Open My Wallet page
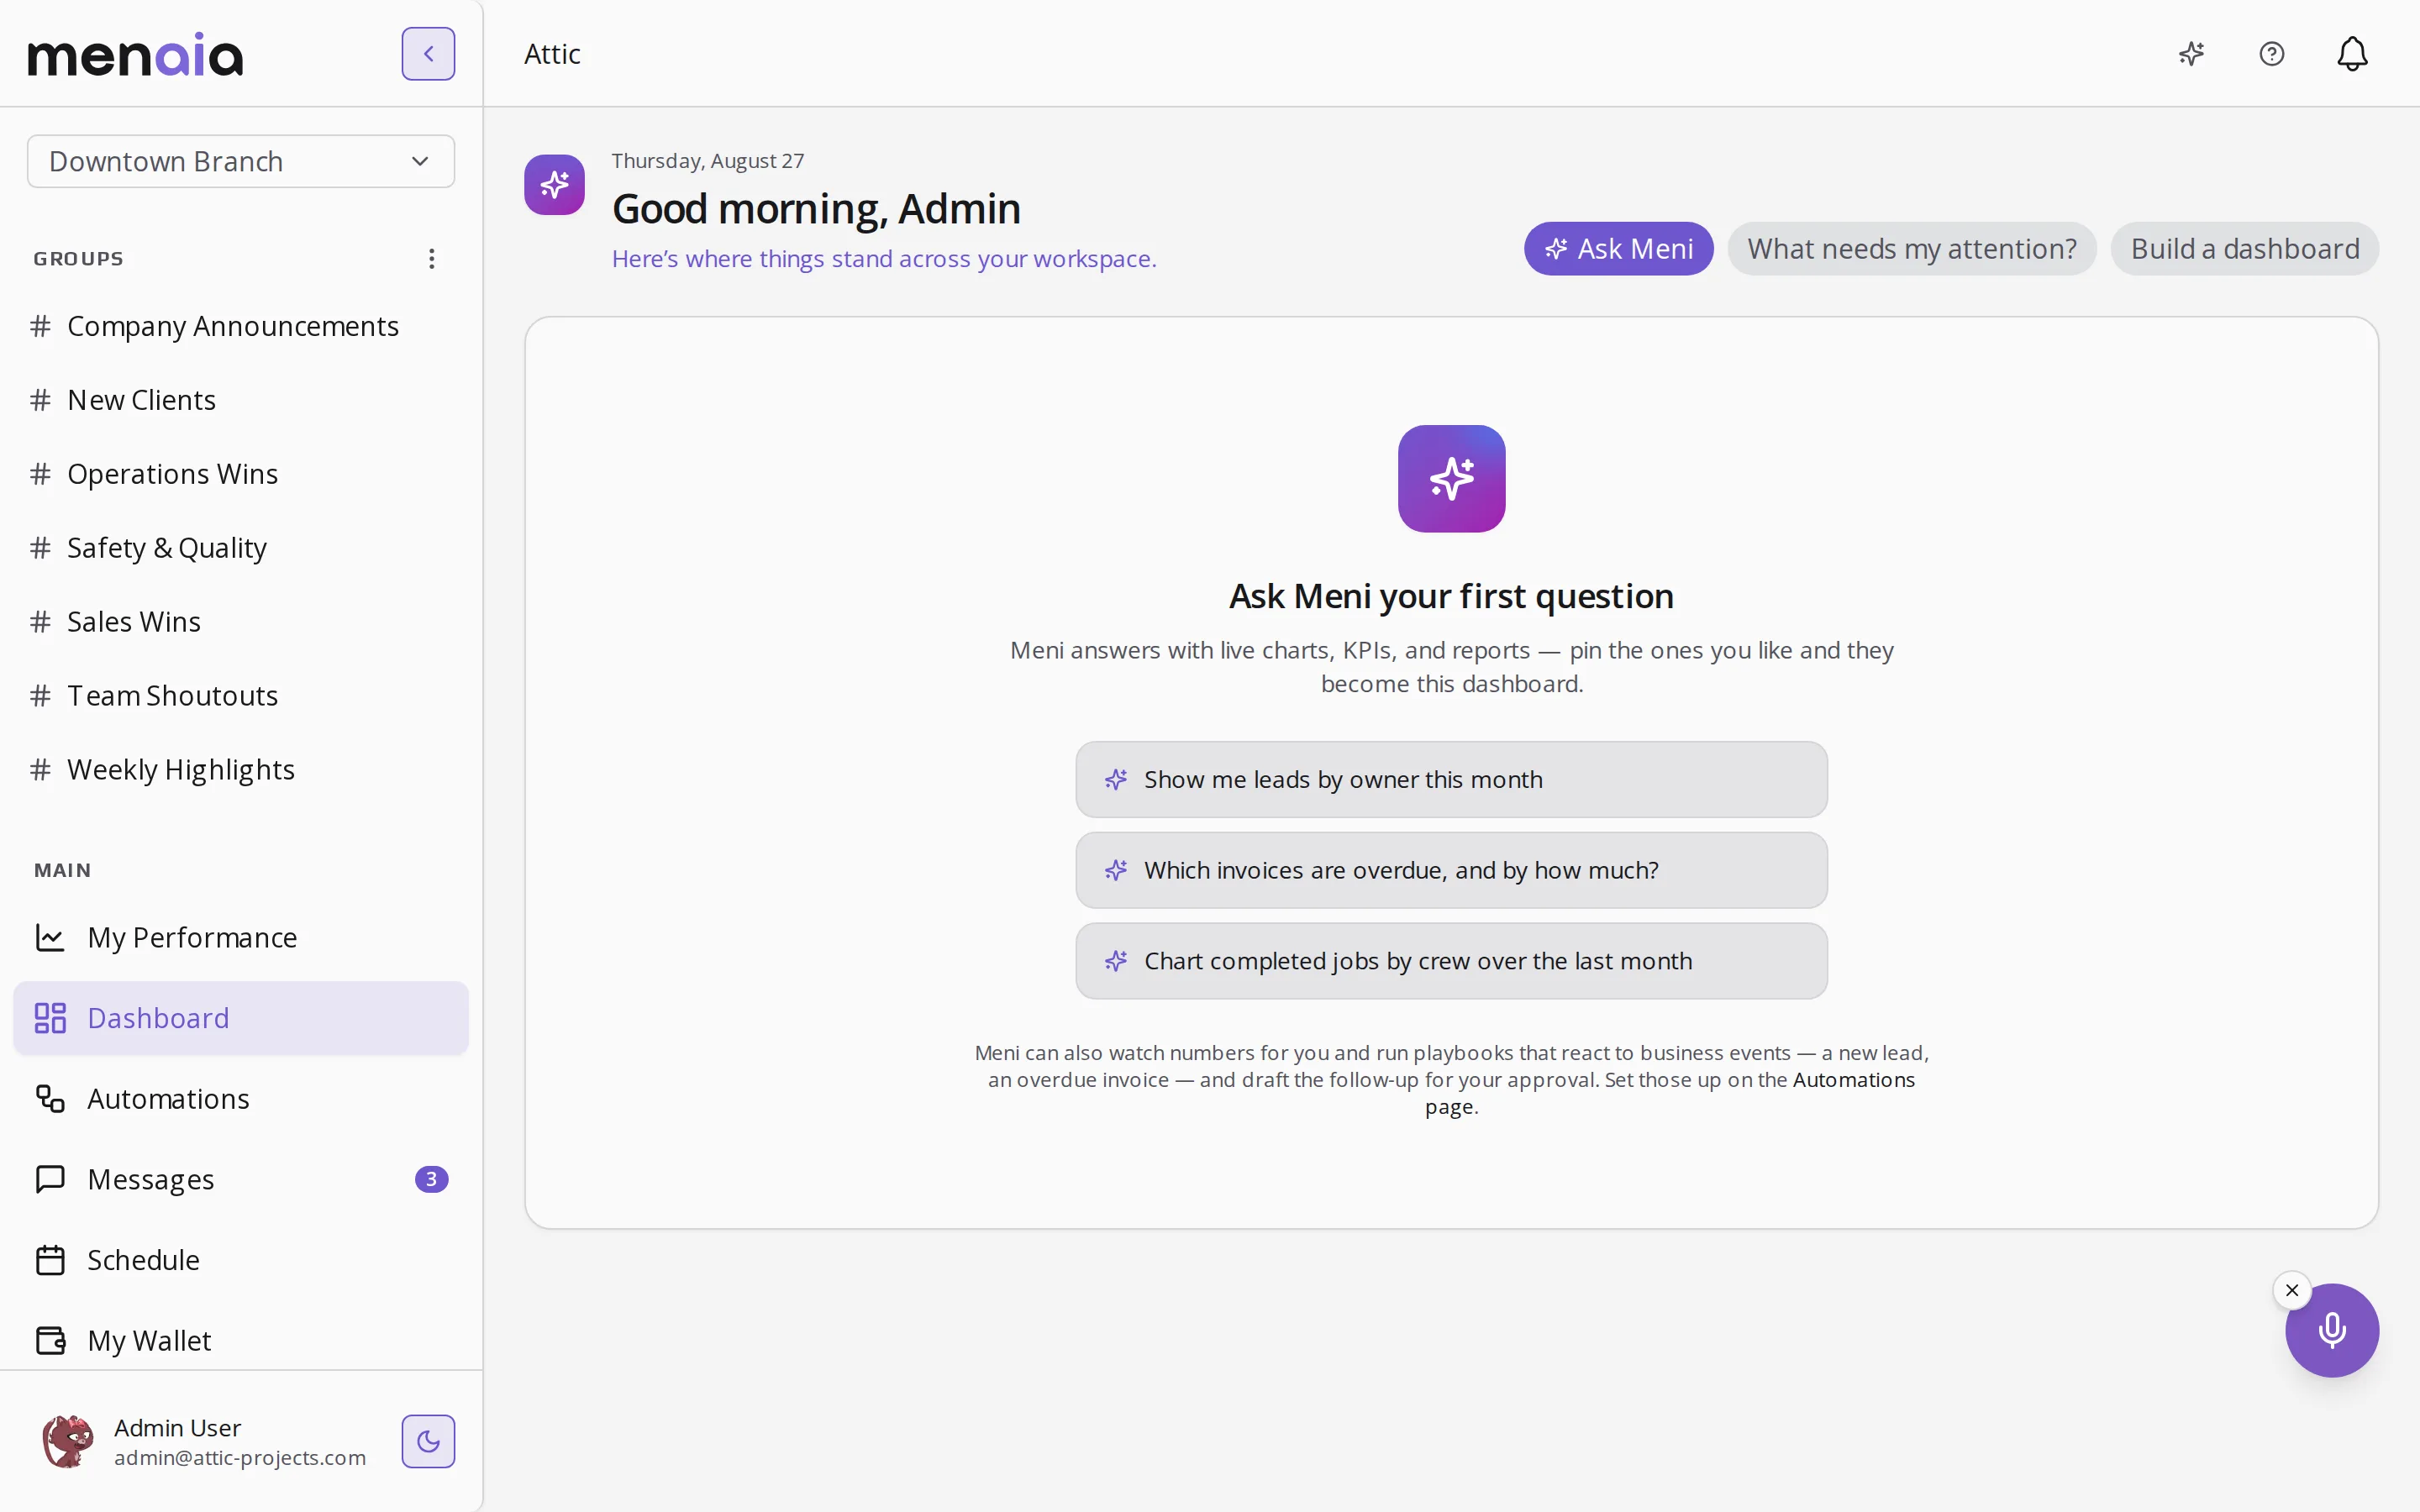The image size is (2420, 1512). (240, 1340)
